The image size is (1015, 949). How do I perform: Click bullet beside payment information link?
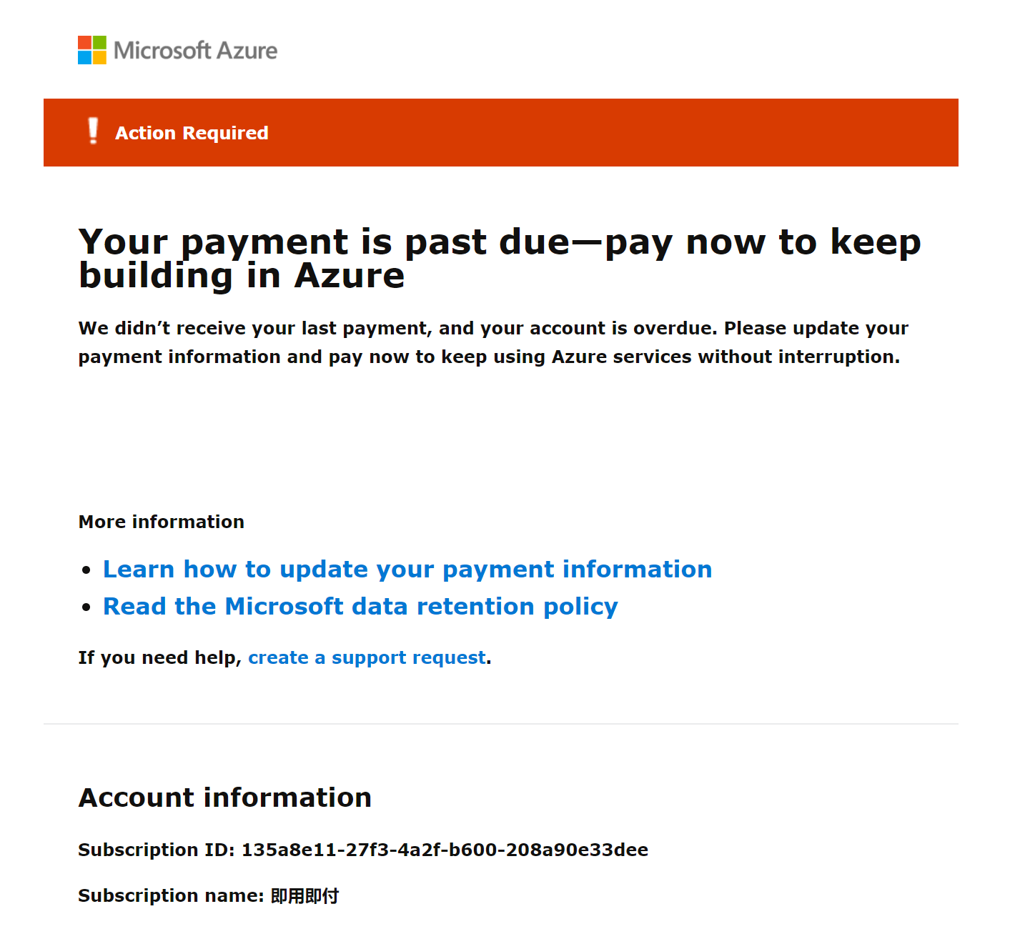tap(86, 570)
